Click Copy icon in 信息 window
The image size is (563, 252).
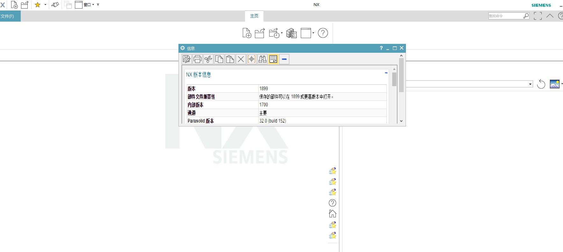(x=219, y=59)
